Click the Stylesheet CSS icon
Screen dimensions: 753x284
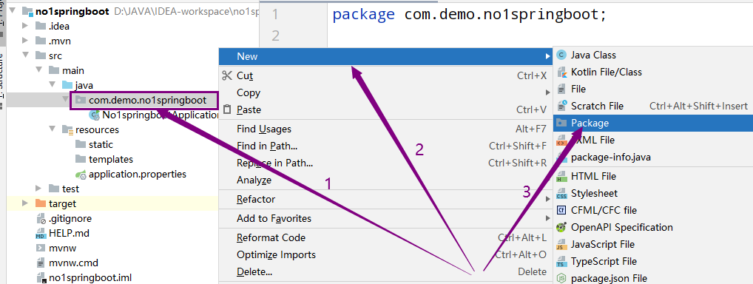[561, 194]
